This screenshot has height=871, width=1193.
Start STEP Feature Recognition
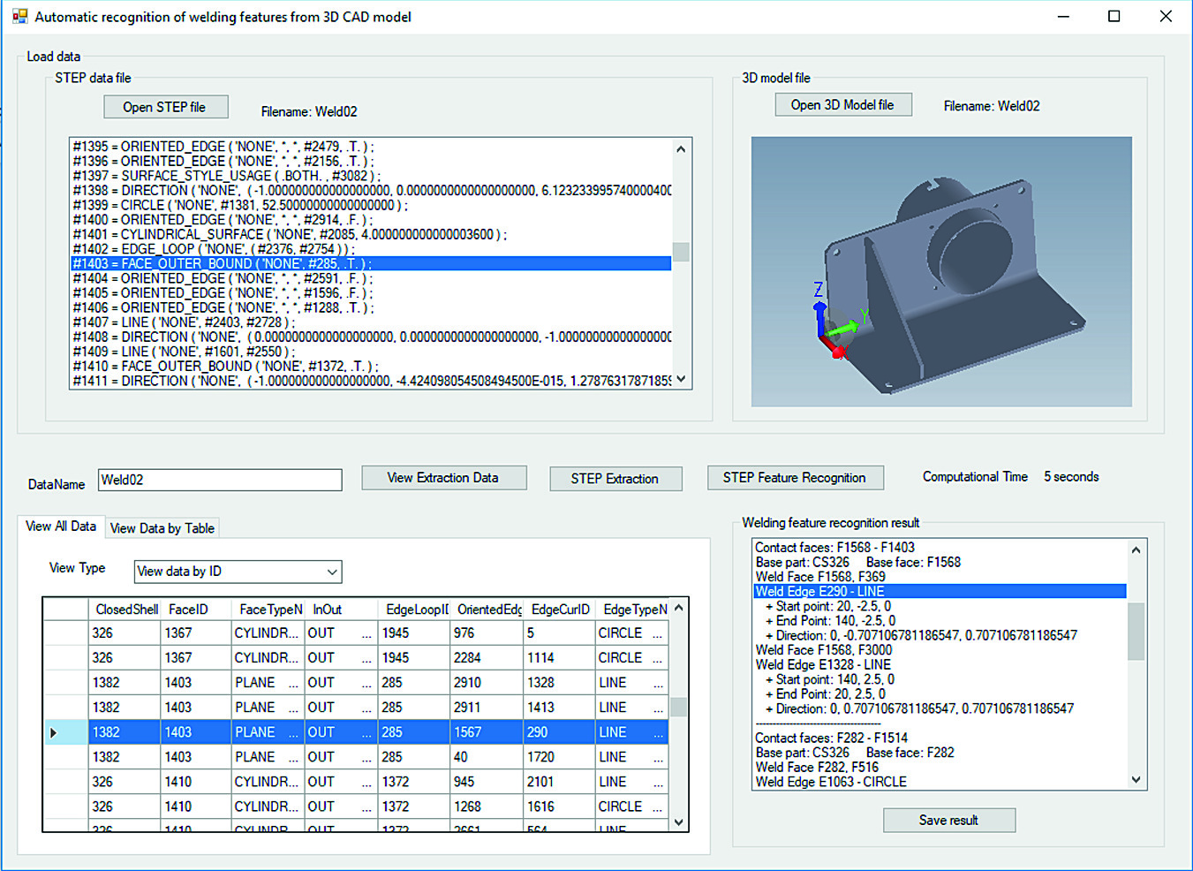(x=796, y=478)
